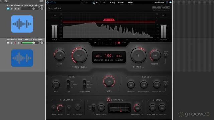The height and width of the screenshot is (120, 214).
Task: Click the Mix knob showing 100
Action: click(x=109, y=81)
